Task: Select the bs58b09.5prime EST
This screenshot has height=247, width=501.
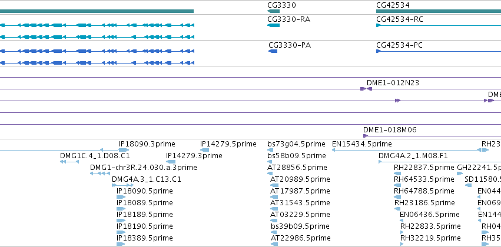Action: (x=270, y=162)
